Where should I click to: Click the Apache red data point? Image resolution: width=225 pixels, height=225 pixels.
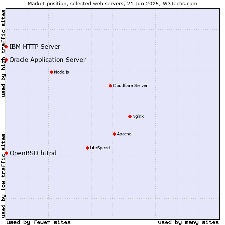pyautogui.click(x=114, y=134)
